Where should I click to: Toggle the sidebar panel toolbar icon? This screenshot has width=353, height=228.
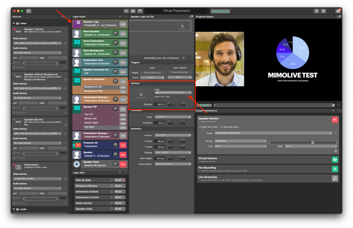[29, 11]
